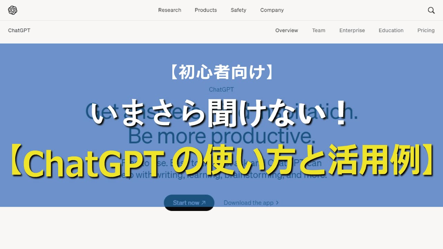Click the OpenAI logo icon
Screen dimensions: 443x249
(12, 10)
